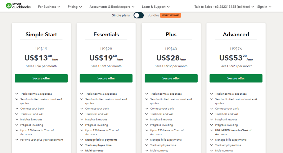
Task: Click the Intuit QuickBooks logo
Action: 18,6
